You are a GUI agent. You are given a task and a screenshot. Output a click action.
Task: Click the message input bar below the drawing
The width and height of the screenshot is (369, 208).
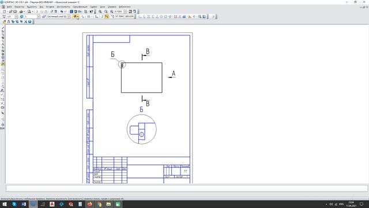point(187,188)
